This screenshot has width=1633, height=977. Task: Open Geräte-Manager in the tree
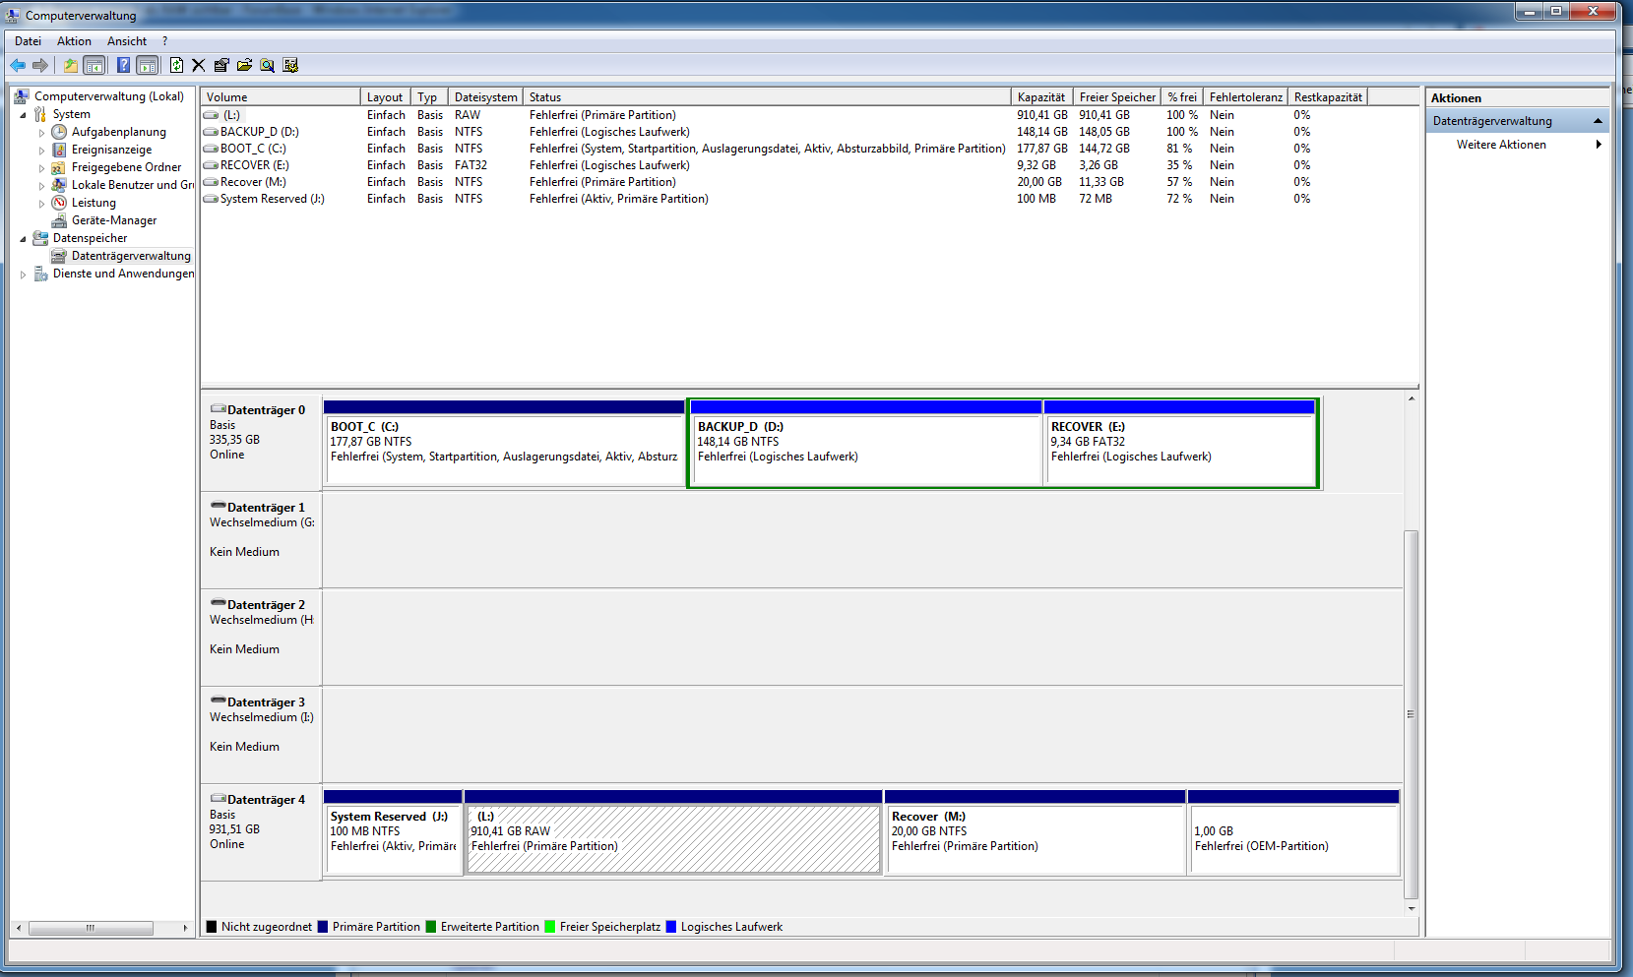pyautogui.click(x=113, y=220)
